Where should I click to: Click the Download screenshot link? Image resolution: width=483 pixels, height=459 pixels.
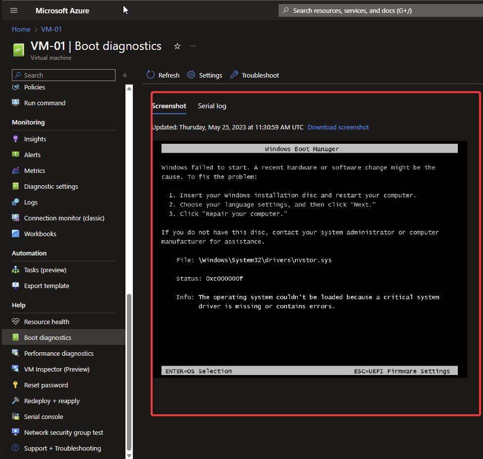point(338,127)
